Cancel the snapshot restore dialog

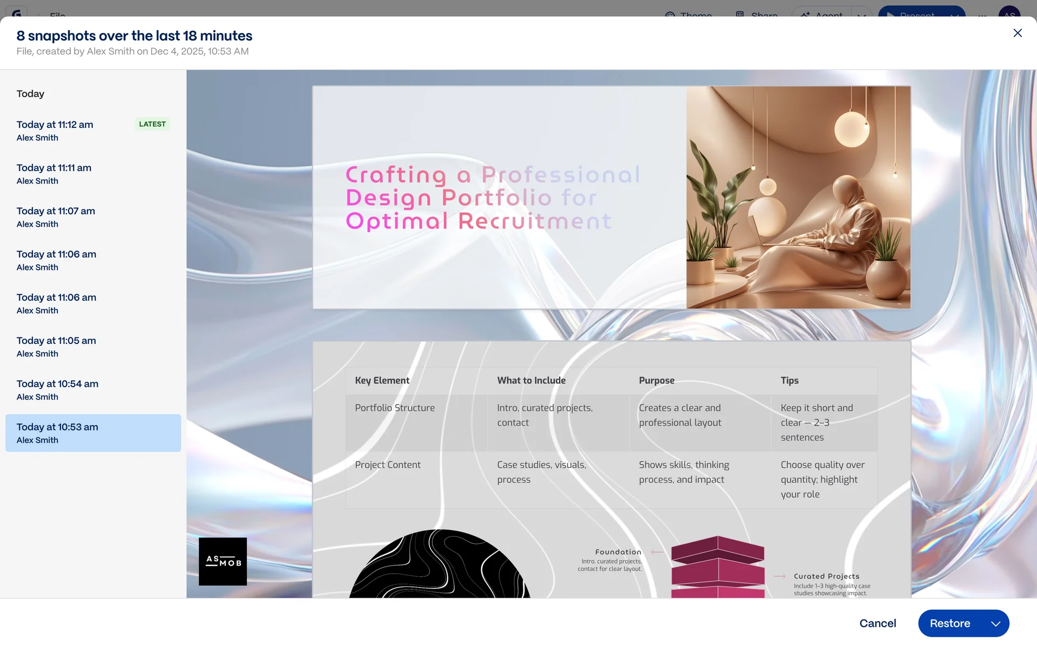(877, 624)
